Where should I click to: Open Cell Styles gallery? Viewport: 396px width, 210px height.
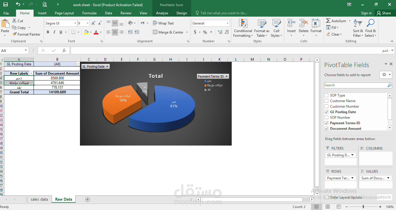click(276, 28)
